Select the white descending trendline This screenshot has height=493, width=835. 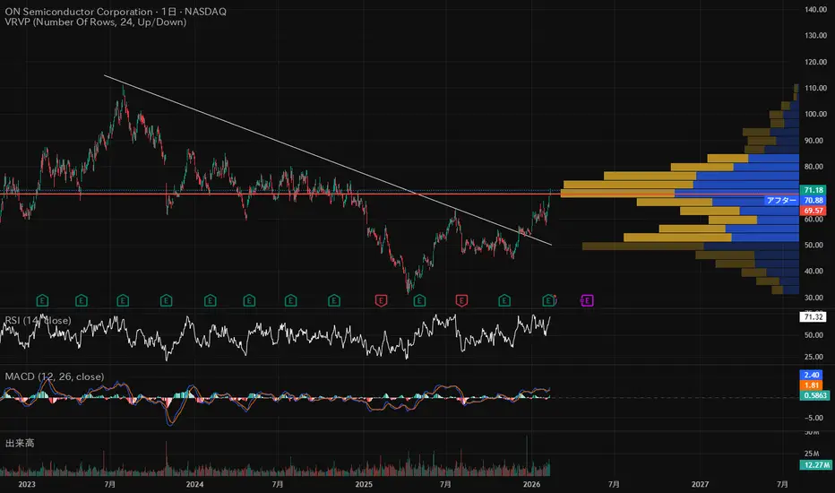[328, 160]
